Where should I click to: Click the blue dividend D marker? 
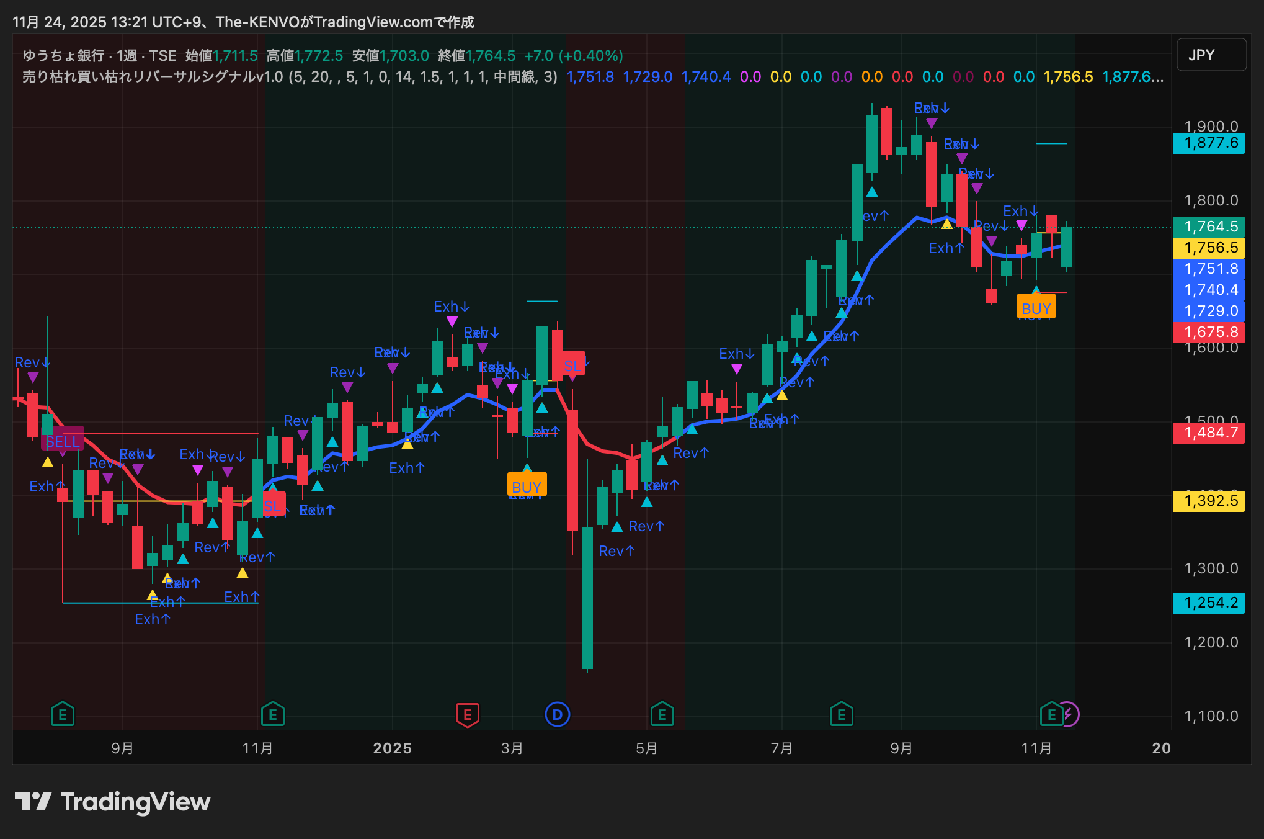pos(557,715)
